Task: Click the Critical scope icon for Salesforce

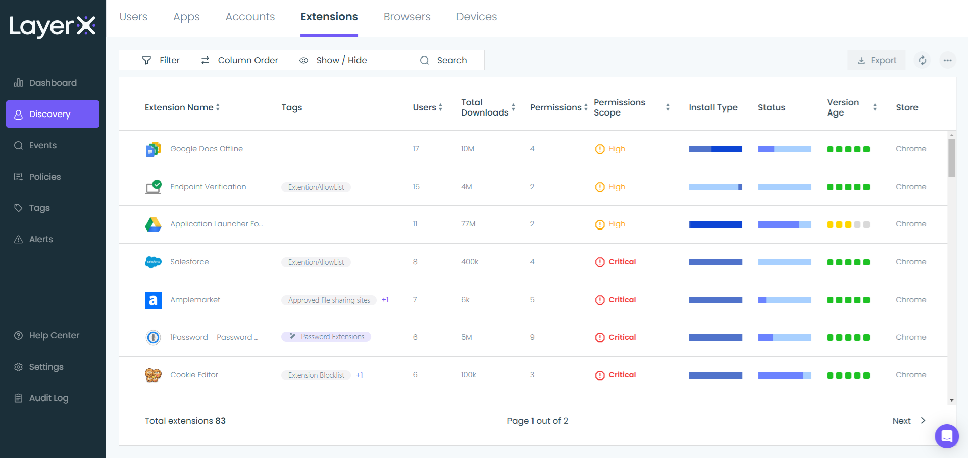Action: coord(600,262)
